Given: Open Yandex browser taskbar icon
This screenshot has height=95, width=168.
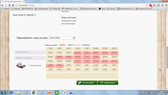Looking at the screenshot, I should click(x=64, y=93).
